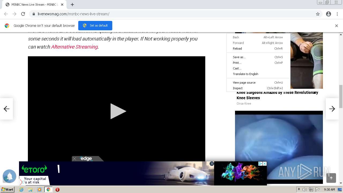
Task: Close the edge overlay with X
Action: (74, 159)
